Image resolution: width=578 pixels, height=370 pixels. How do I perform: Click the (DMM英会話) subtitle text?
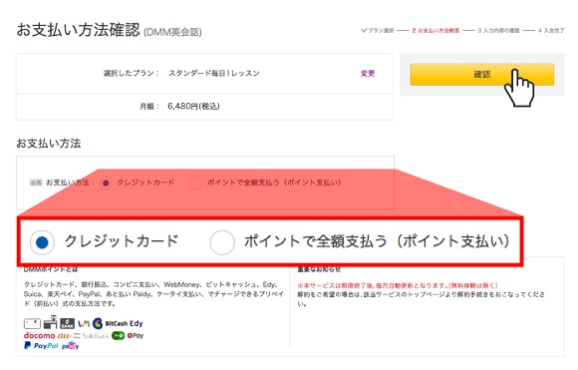tap(172, 32)
